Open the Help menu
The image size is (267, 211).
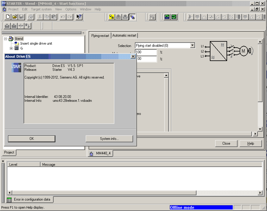(98, 9)
